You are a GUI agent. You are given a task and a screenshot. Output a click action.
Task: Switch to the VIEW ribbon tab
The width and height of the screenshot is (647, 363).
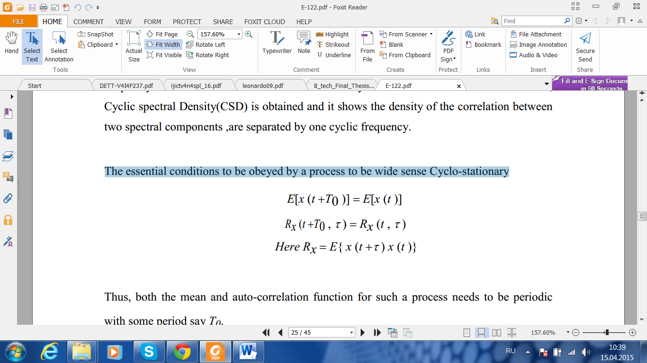point(124,21)
